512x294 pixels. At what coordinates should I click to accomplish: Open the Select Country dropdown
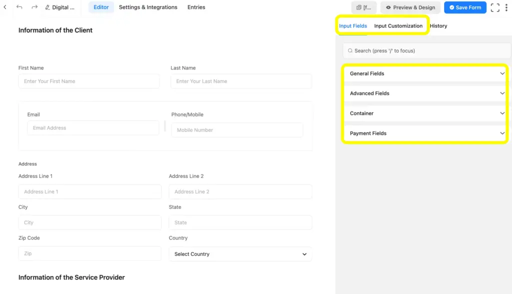(x=240, y=254)
